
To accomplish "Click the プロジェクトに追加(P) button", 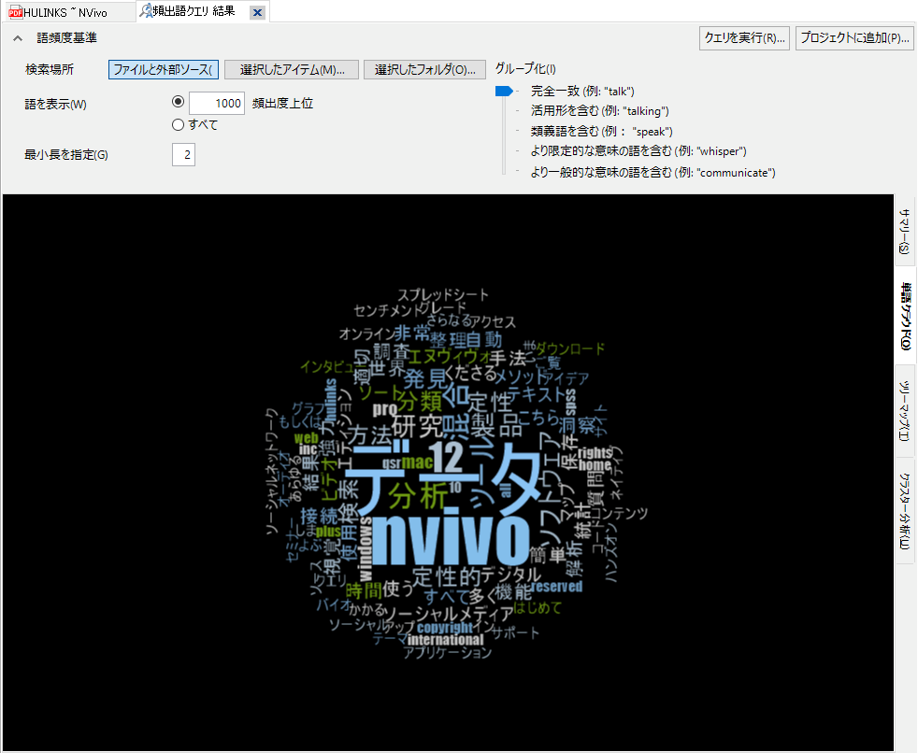I will tap(854, 38).
